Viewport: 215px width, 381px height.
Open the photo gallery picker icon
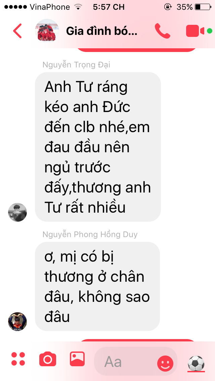(77, 359)
